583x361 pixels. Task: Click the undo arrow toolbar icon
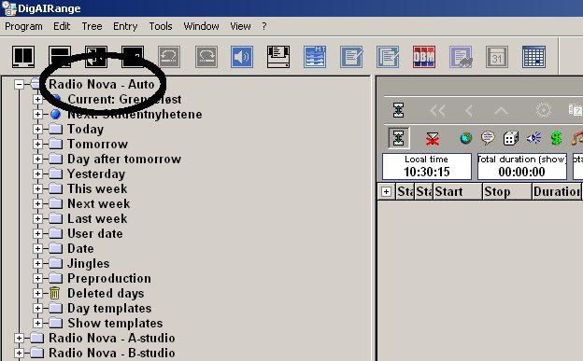[169, 57]
